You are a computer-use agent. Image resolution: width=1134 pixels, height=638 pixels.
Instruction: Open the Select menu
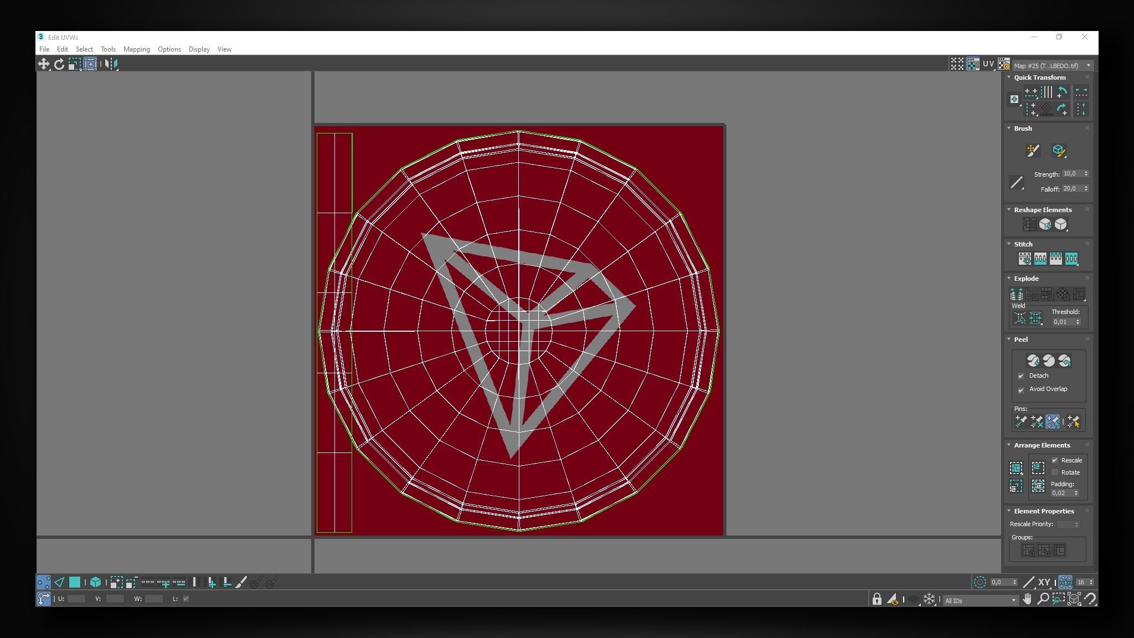click(x=84, y=49)
